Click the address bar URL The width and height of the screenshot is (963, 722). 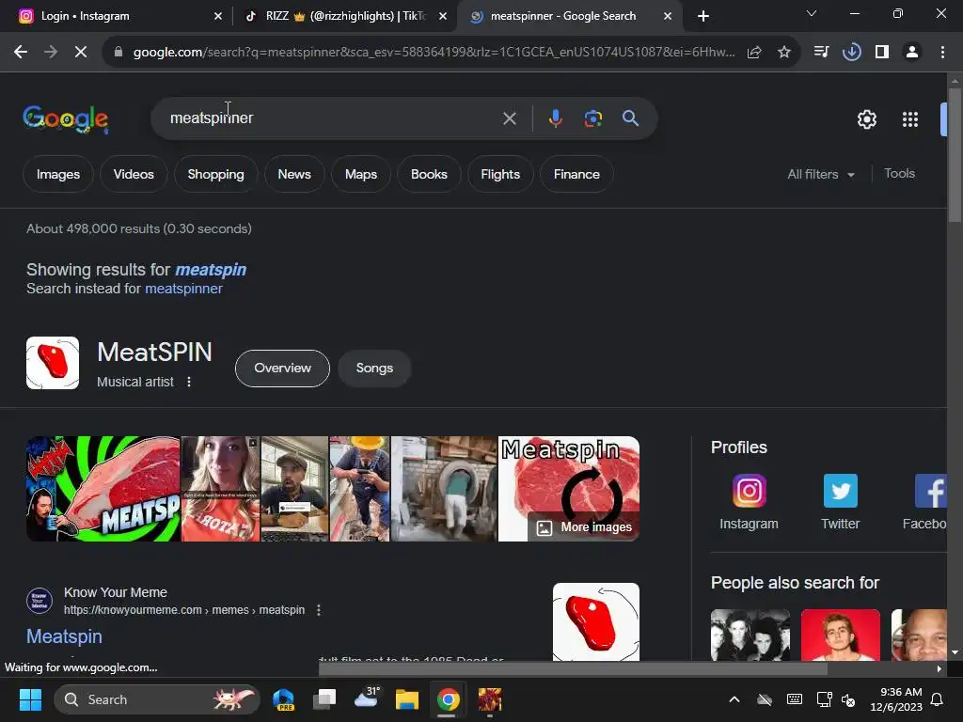tap(434, 53)
